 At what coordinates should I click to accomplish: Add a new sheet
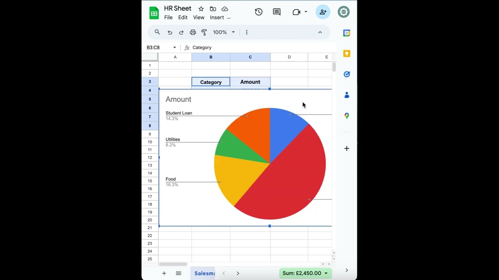click(x=164, y=273)
